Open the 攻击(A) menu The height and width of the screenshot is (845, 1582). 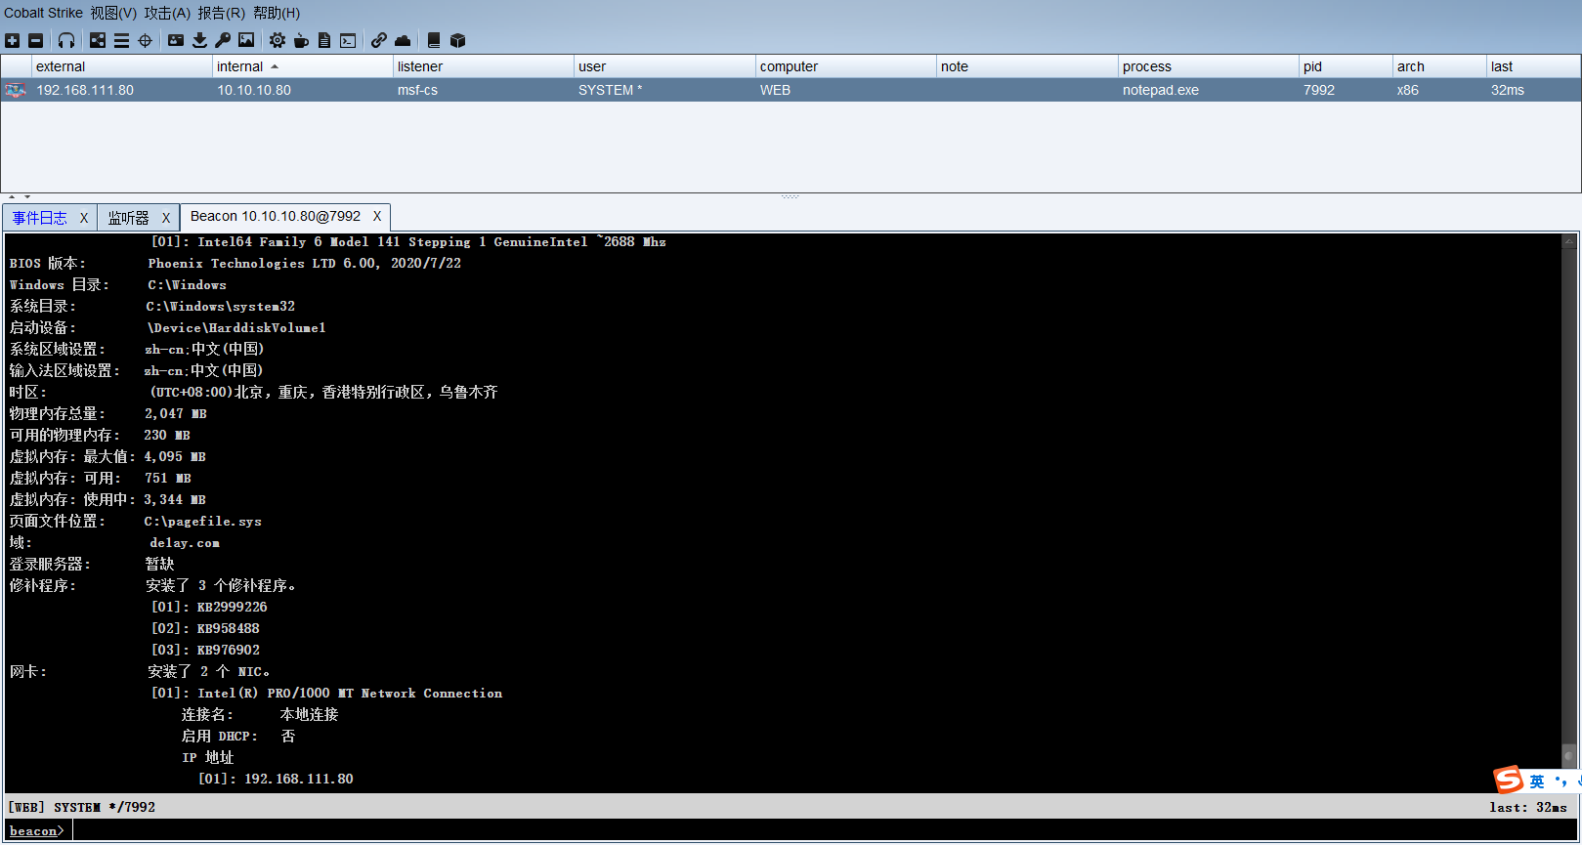167,13
